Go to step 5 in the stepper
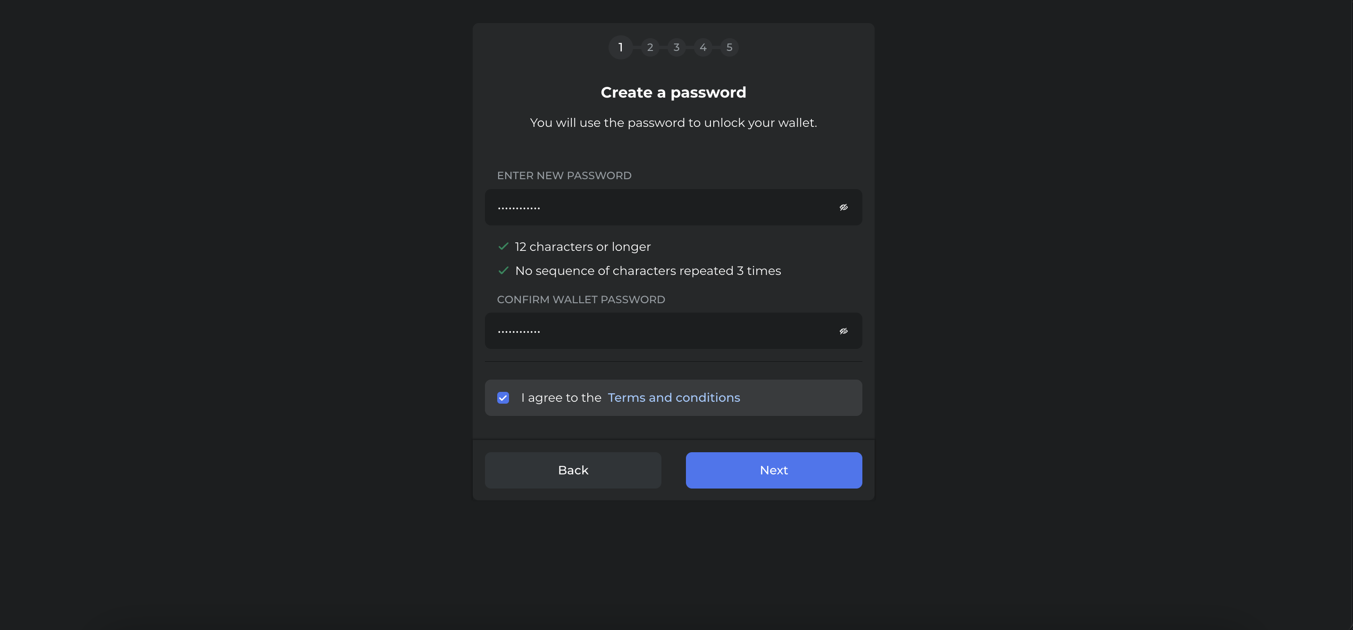 tap(729, 47)
